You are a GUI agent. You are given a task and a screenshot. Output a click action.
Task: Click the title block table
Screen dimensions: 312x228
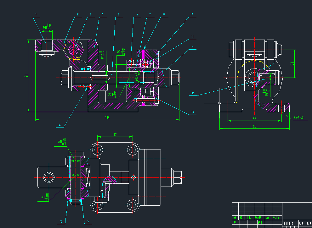pos(272,215)
